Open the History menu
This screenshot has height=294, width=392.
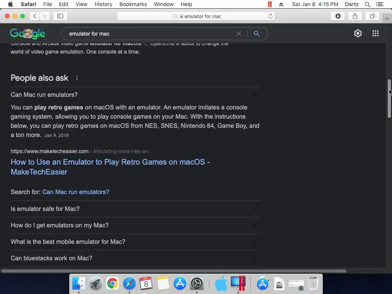click(x=103, y=4)
